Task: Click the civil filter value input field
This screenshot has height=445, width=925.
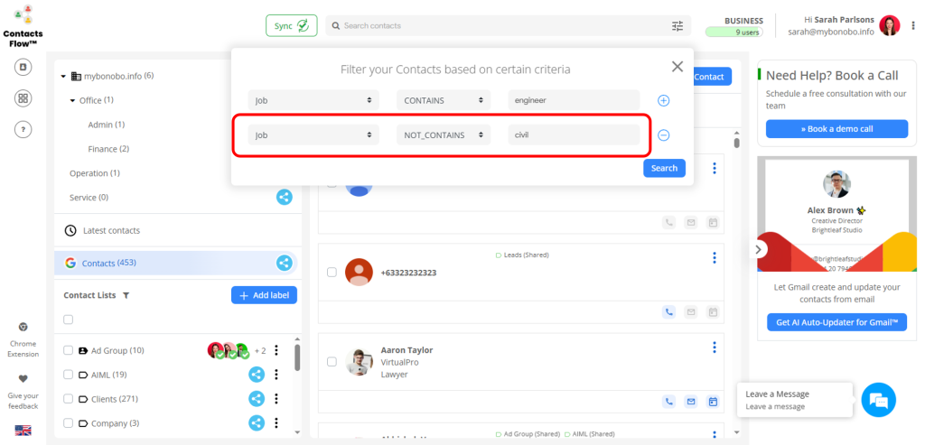Action: click(x=574, y=135)
